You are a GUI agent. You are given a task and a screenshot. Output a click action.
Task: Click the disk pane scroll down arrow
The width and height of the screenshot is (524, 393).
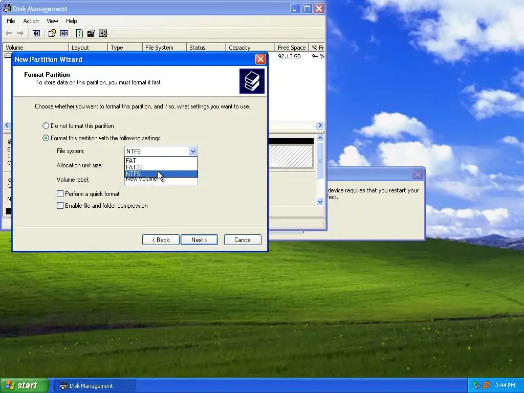click(x=320, y=202)
